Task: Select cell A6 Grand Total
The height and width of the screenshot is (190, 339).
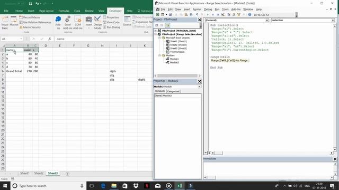Action: click(x=14, y=71)
